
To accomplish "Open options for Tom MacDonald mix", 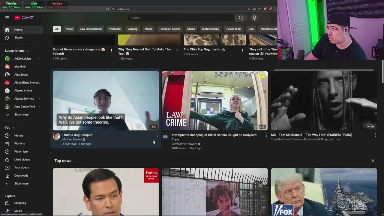I will pyautogui.click(x=375, y=135).
